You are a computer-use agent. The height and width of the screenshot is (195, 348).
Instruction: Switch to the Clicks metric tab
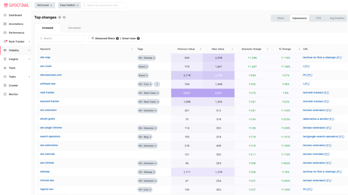tap(280, 18)
